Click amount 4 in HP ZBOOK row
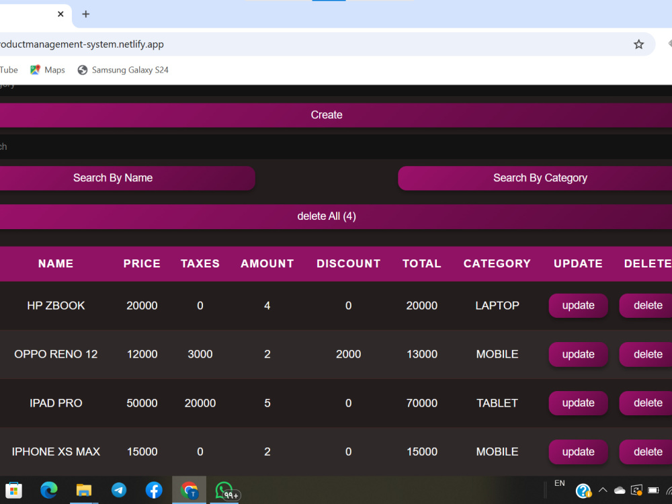This screenshot has height=504, width=672. [267, 306]
